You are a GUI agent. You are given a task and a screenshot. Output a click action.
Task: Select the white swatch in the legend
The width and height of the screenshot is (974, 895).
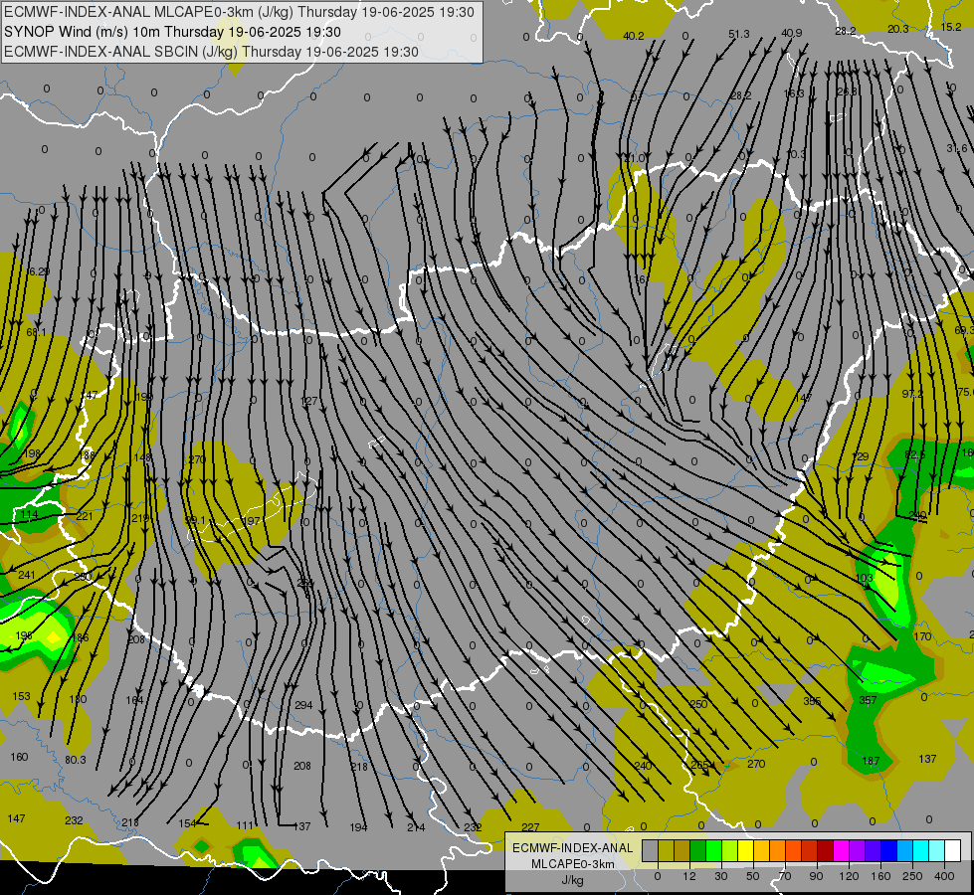pos(952,850)
